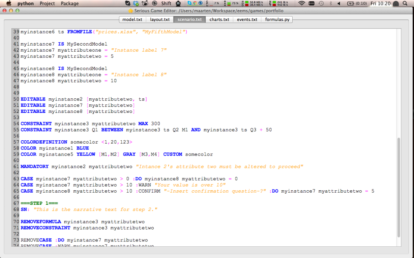
Task: Click the Skype icon in menu bar
Action: [x=189, y=3]
